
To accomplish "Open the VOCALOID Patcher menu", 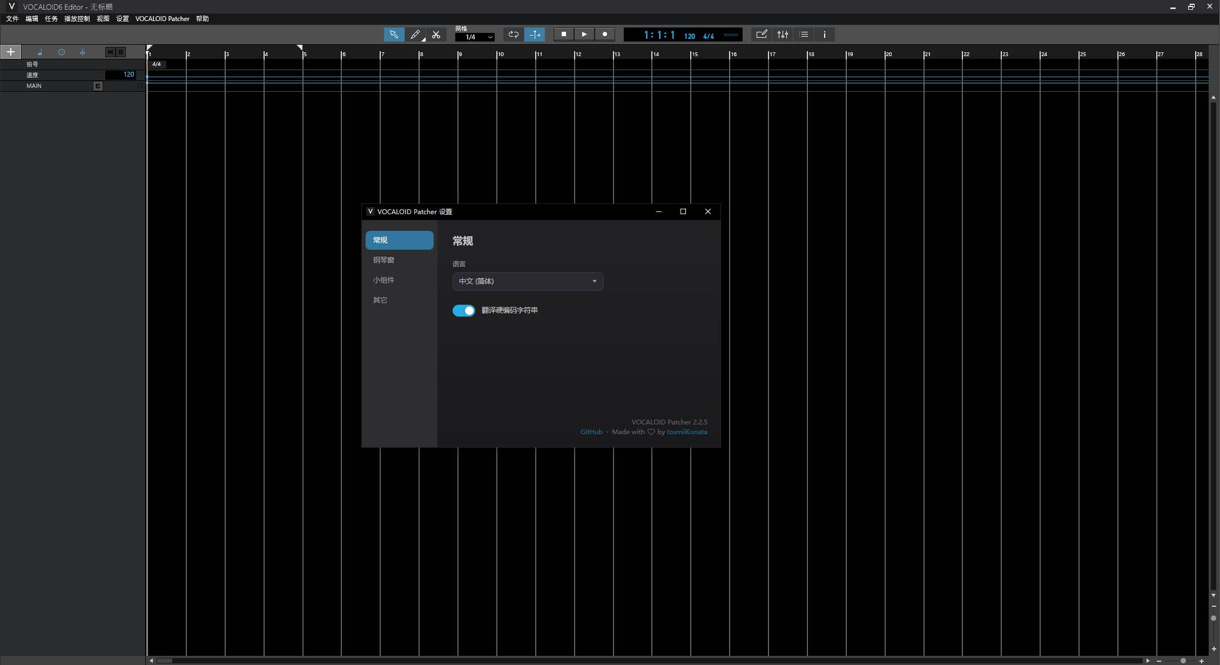I will [163, 19].
